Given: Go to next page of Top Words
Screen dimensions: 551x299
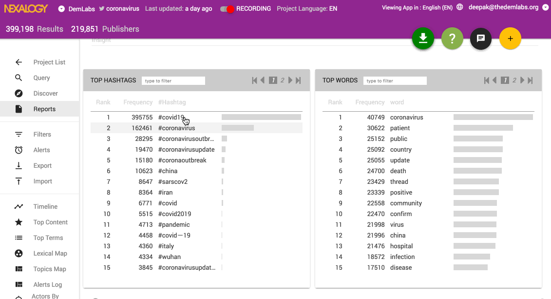Looking at the screenshot, I should pyautogui.click(x=522, y=80).
